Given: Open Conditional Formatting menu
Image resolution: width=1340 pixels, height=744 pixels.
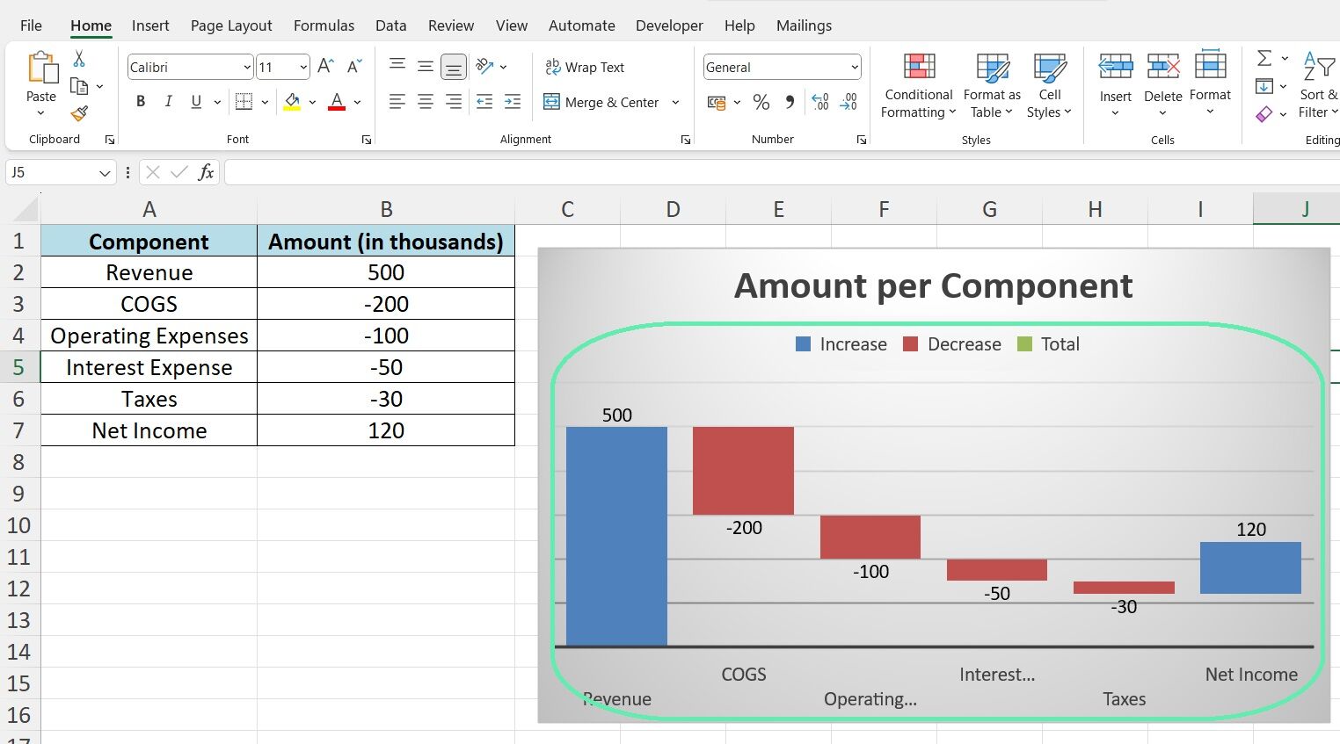Looking at the screenshot, I should (x=919, y=86).
